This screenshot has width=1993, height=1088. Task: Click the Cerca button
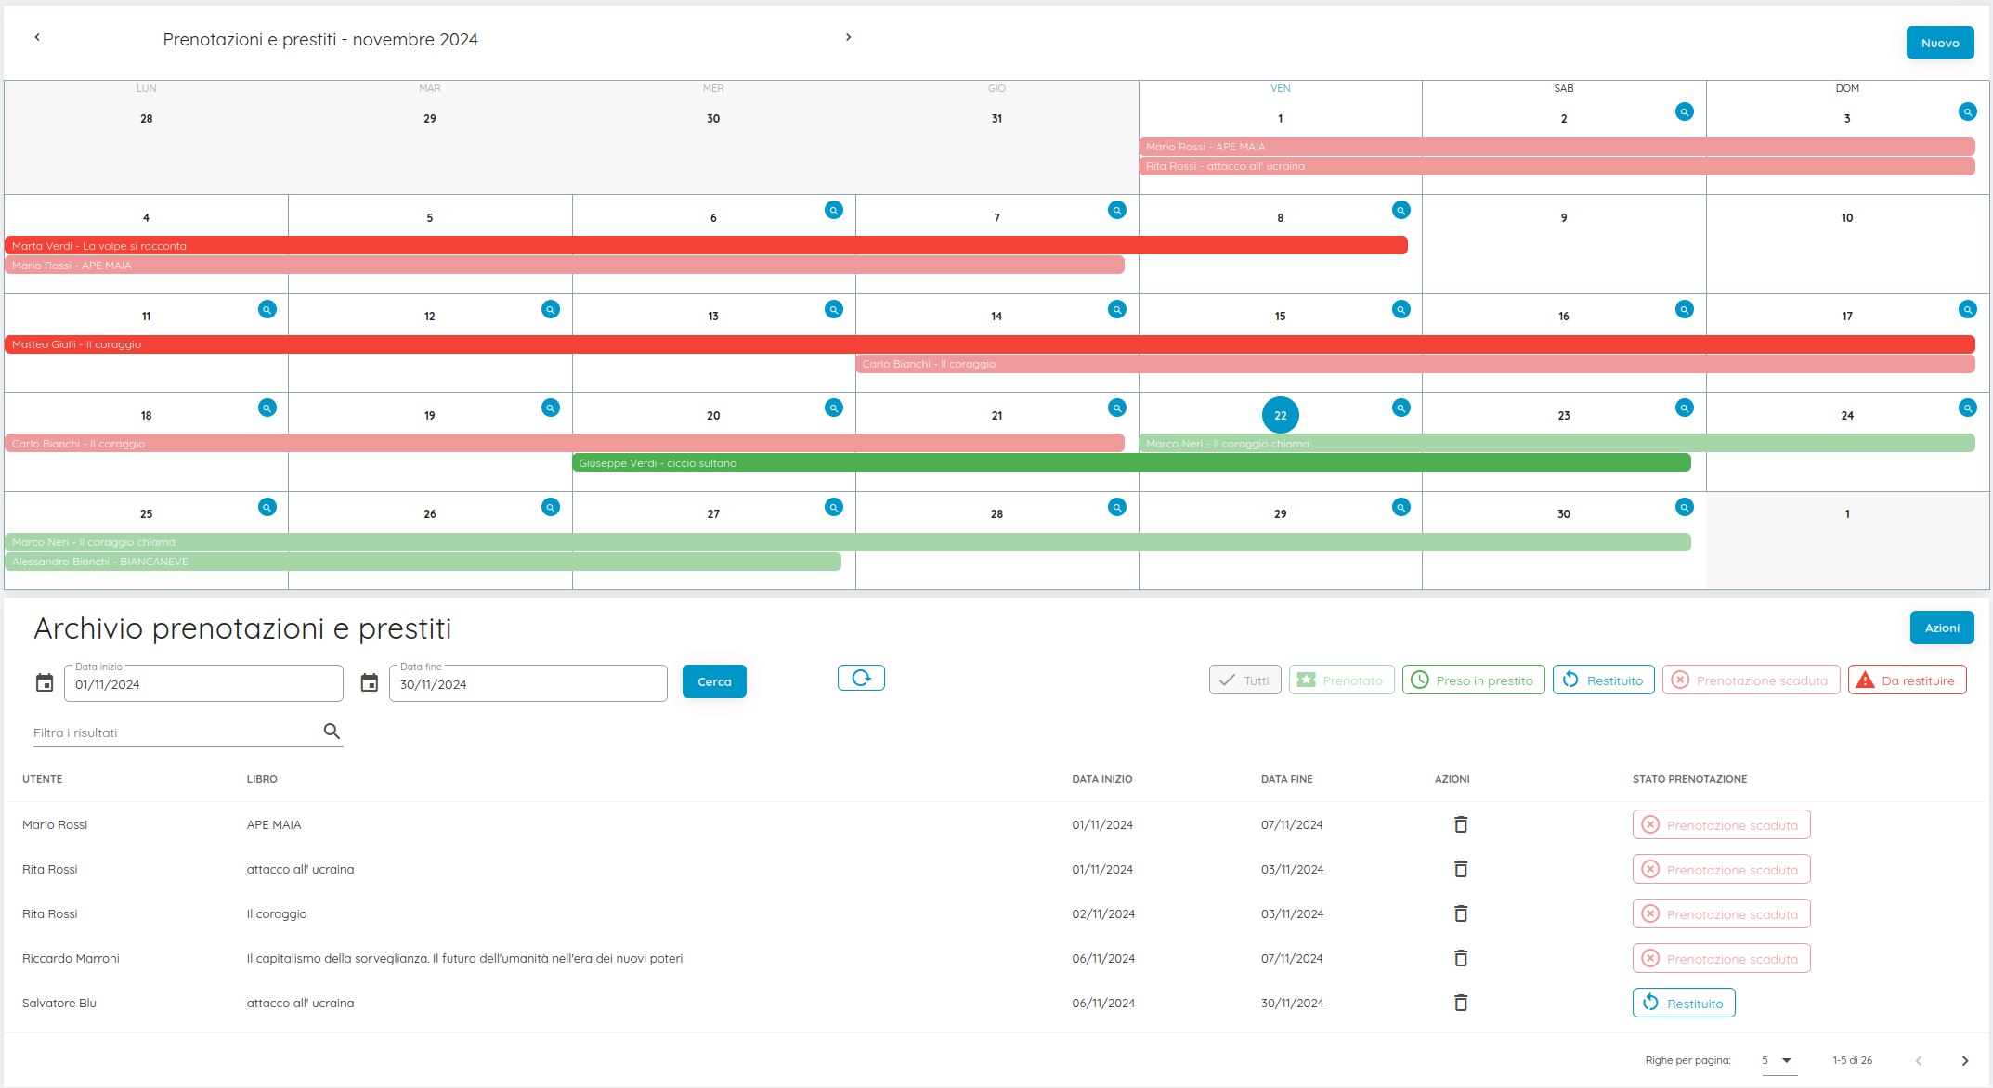[x=713, y=681]
